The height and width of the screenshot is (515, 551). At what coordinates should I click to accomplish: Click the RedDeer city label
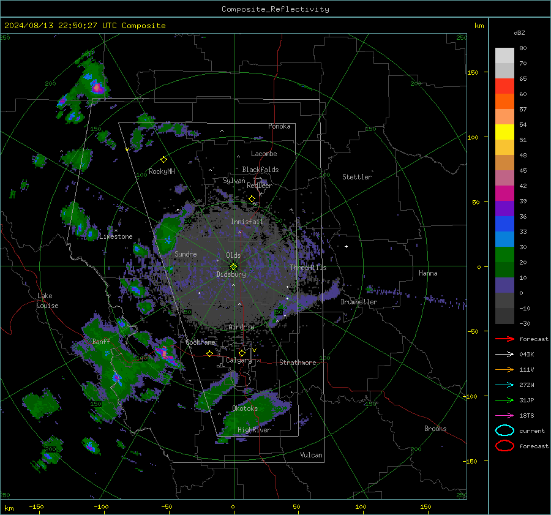[x=260, y=186]
